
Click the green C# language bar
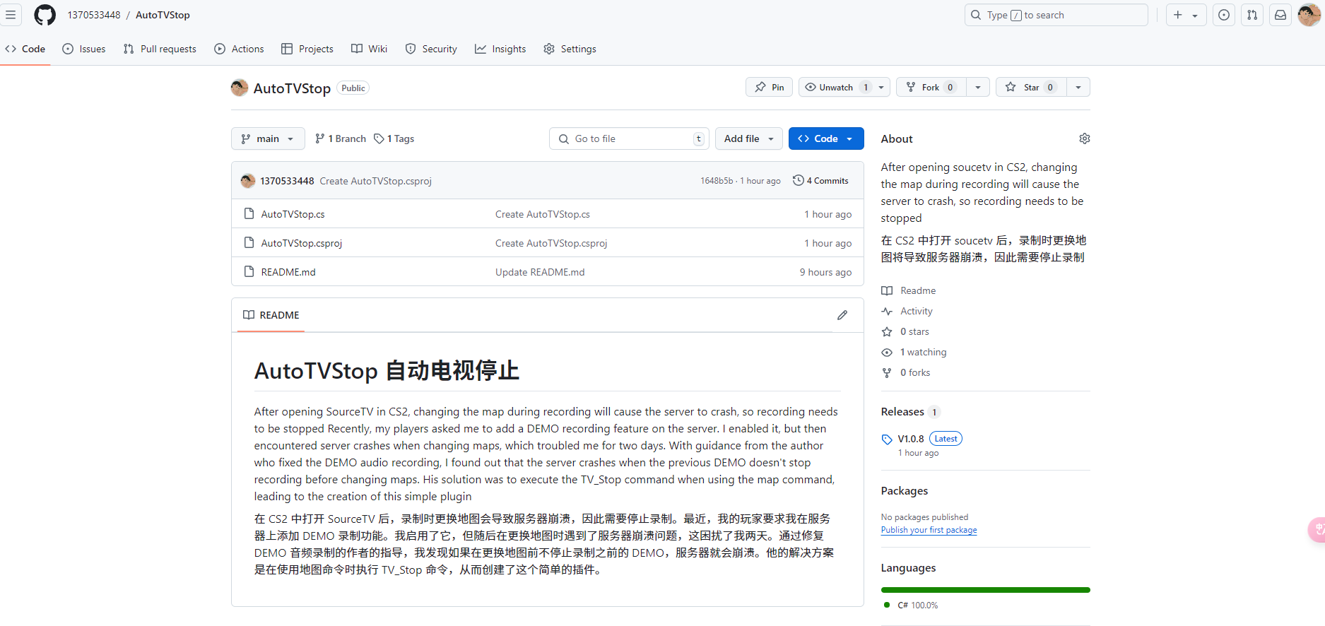click(x=985, y=589)
